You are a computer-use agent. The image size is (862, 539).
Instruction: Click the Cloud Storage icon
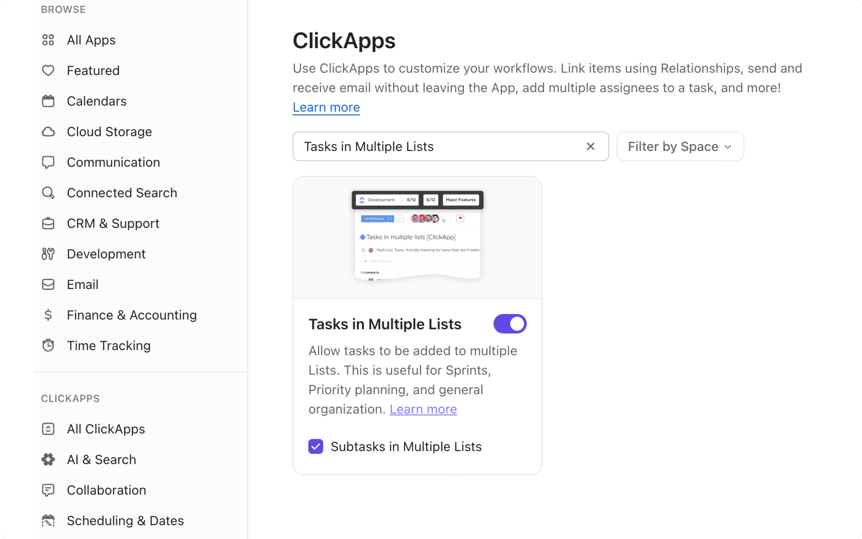[48, 132]
